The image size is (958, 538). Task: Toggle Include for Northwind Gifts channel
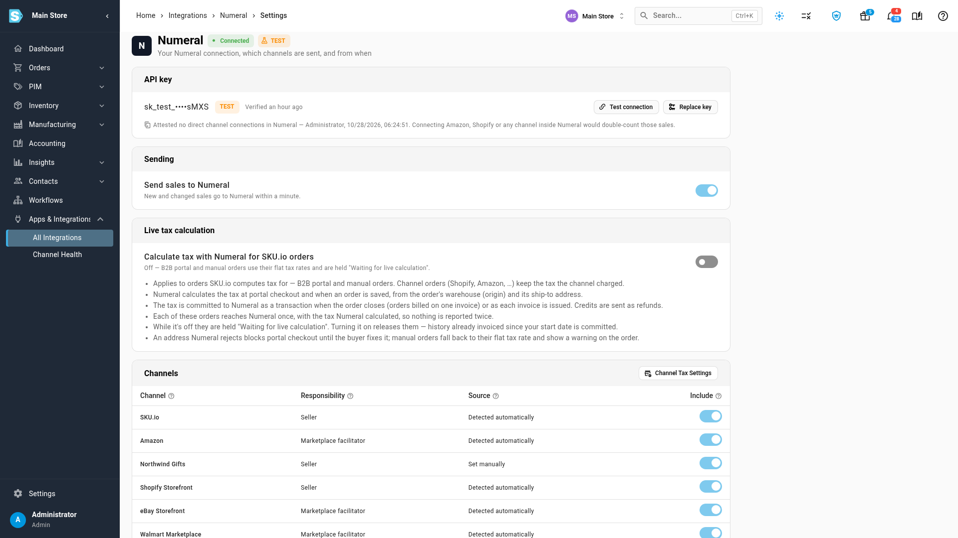pos(711,463)
